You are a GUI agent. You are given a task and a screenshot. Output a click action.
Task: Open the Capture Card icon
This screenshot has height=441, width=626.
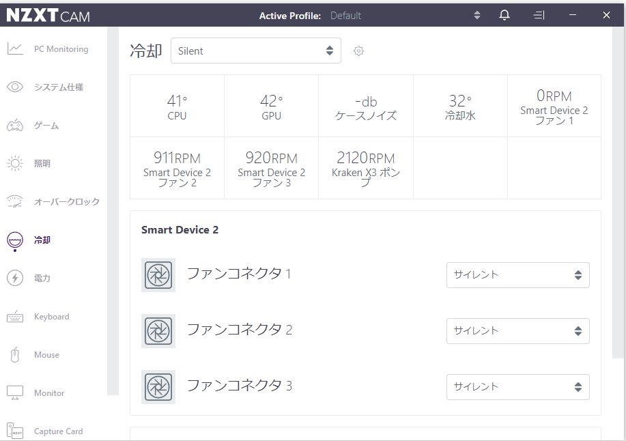click(x=15, y=431)
